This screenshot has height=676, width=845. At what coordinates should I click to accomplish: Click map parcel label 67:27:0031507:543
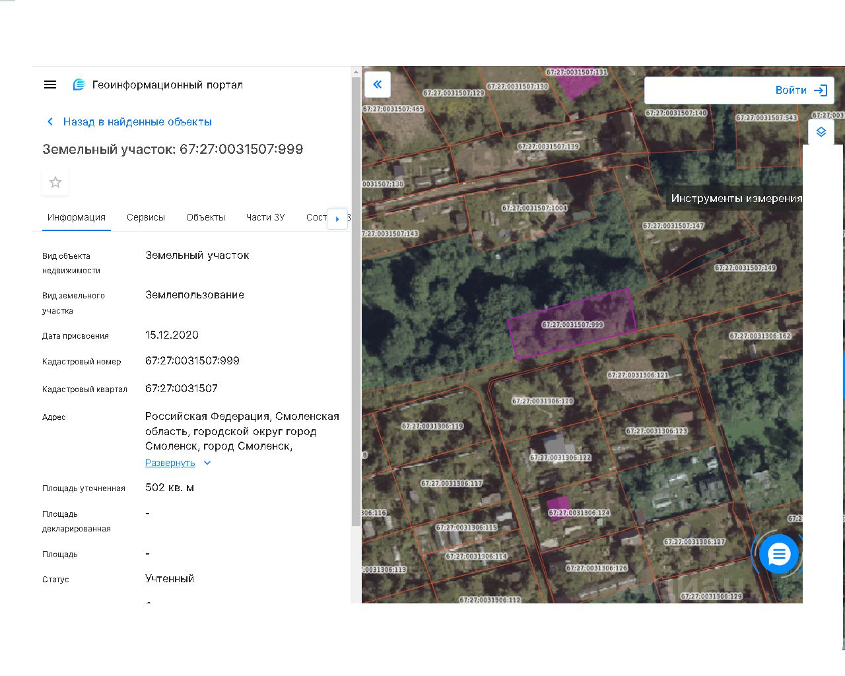[x=766, y=118]
